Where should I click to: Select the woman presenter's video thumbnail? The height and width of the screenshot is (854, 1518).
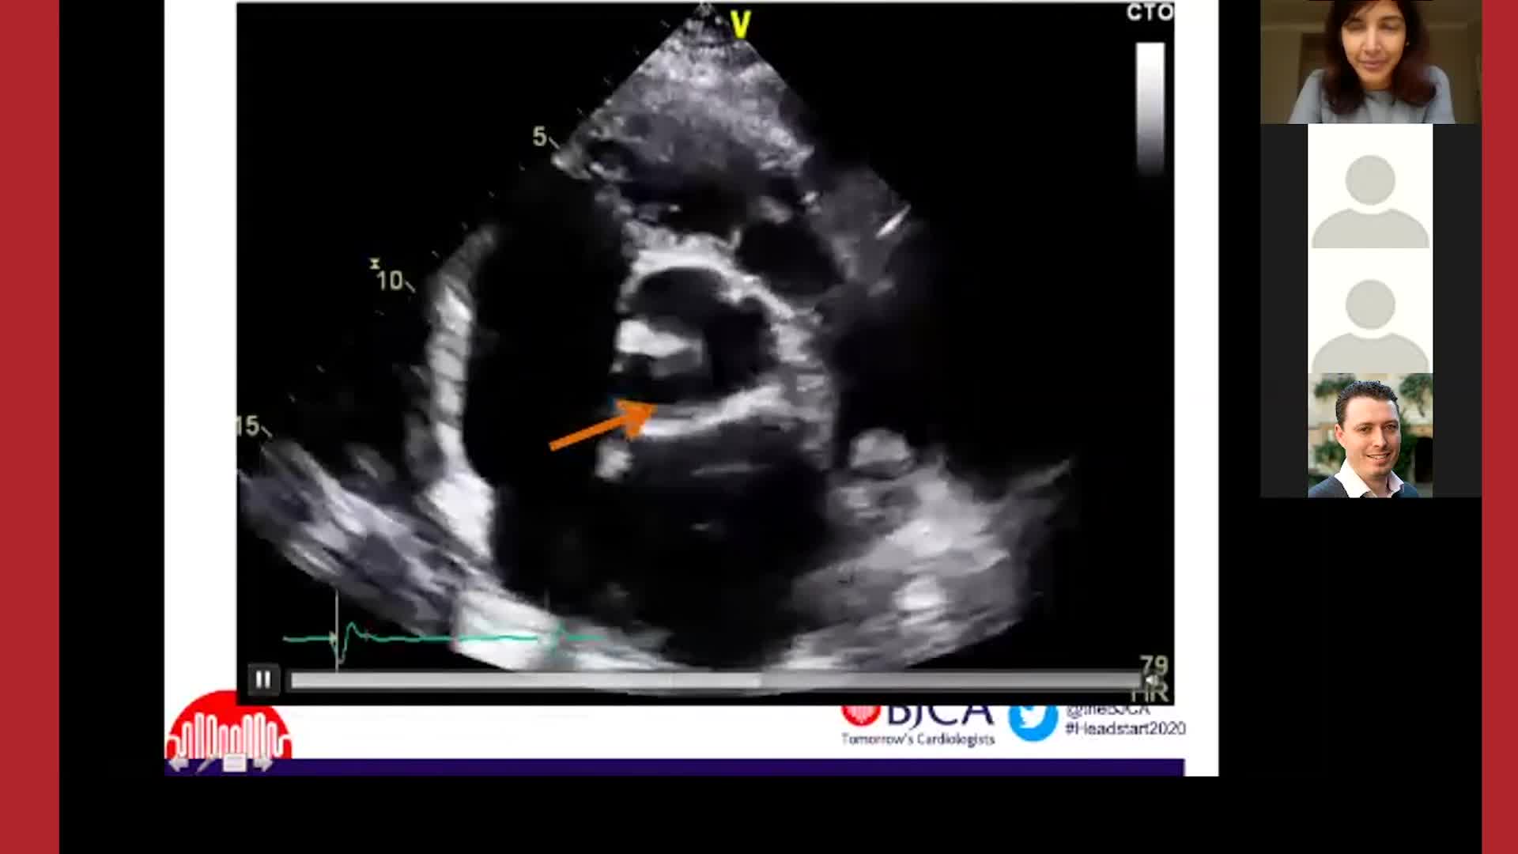1370,62
